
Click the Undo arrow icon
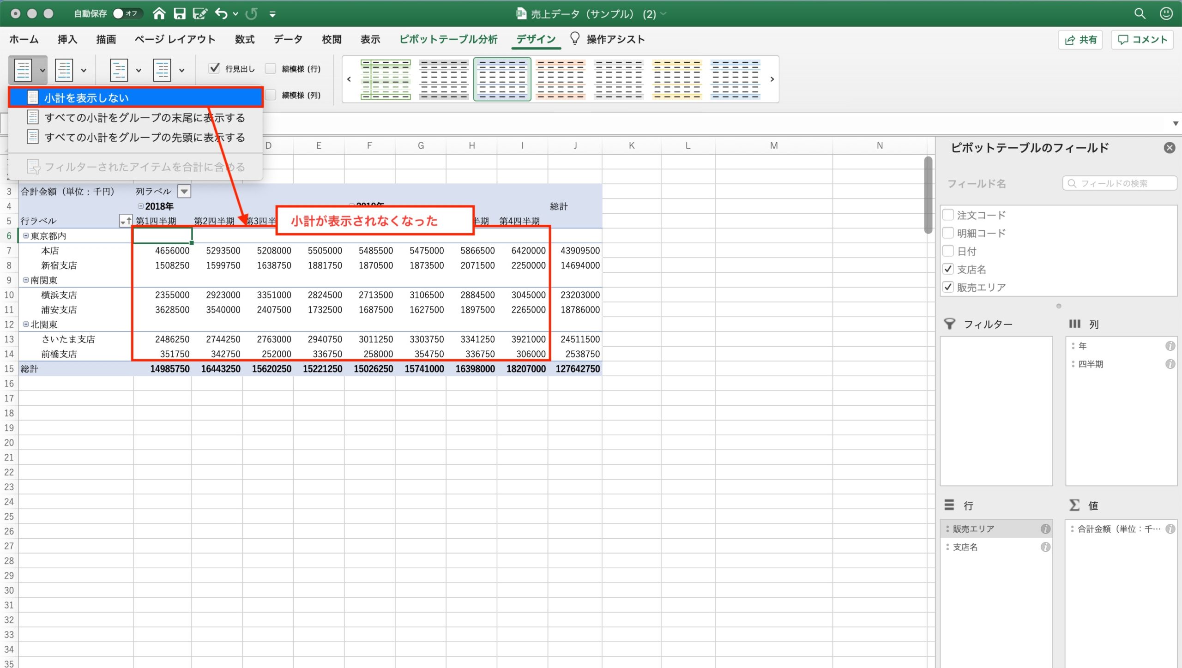[x=221, y=13]
